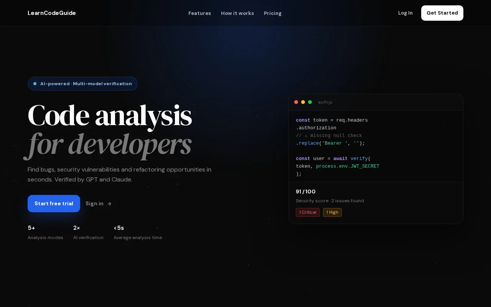
Task: Click the 2× AI verification stat
Action: pos(88,233)
